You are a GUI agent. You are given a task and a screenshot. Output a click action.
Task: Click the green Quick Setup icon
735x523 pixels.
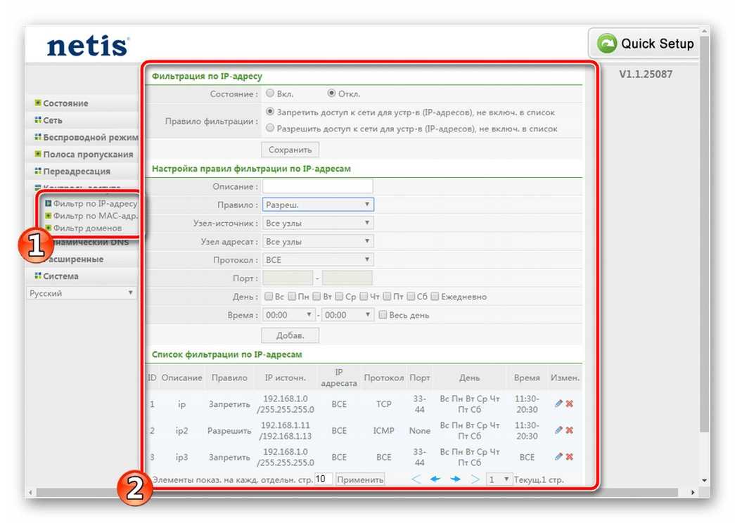point(607,44)
